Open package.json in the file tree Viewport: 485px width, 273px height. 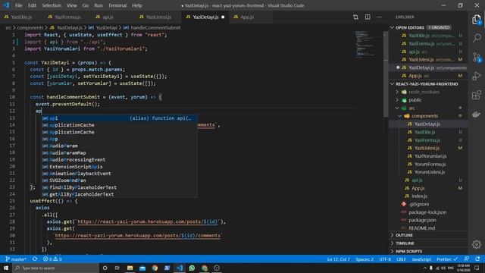422,220
